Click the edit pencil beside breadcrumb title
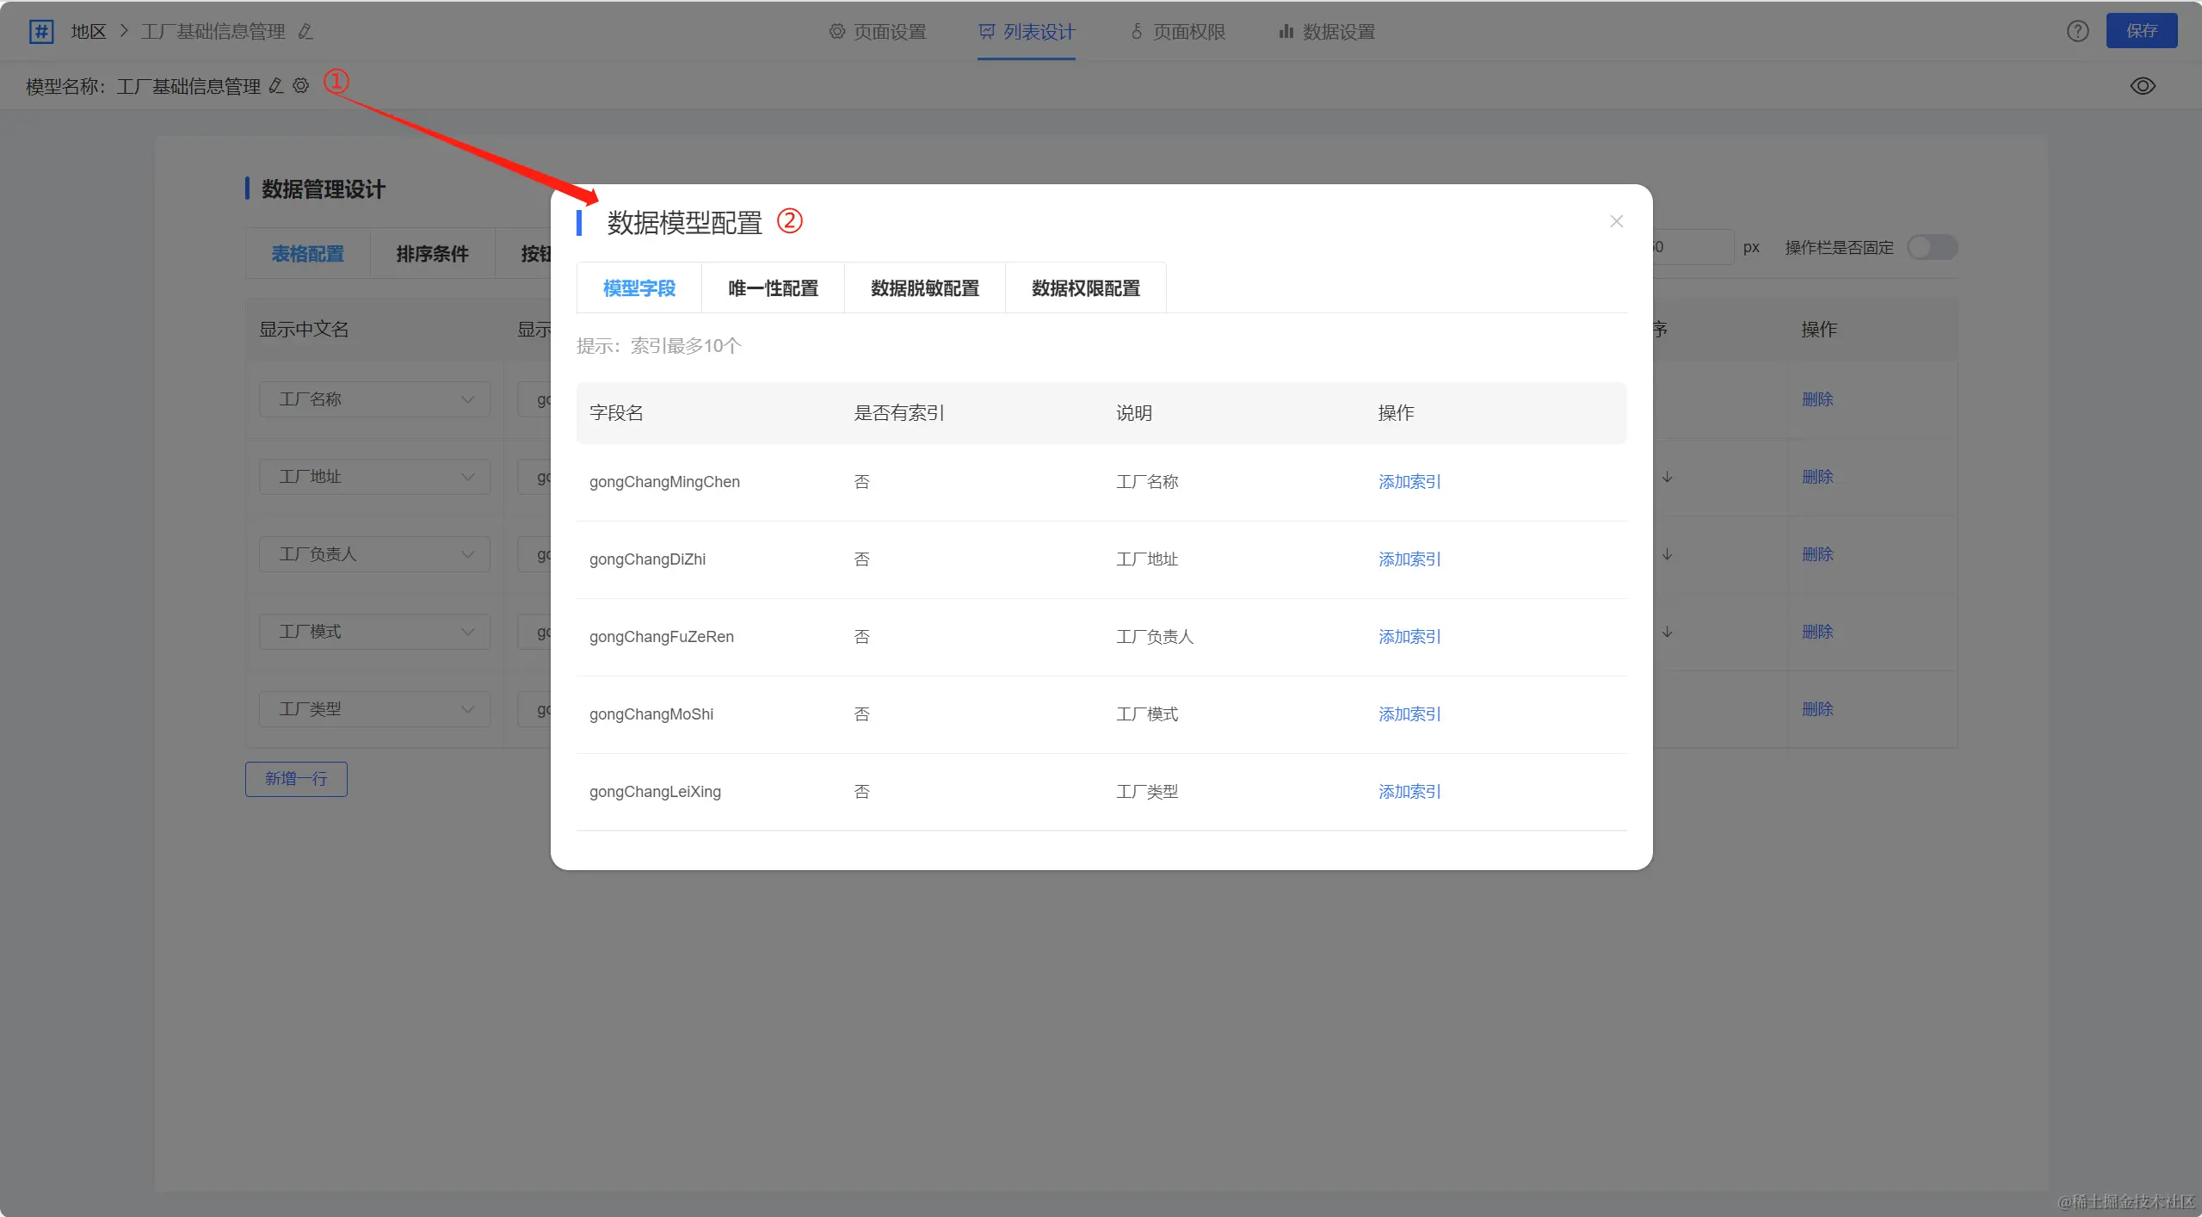Viewport: 2202px width, 1217px height. [305, 32]
